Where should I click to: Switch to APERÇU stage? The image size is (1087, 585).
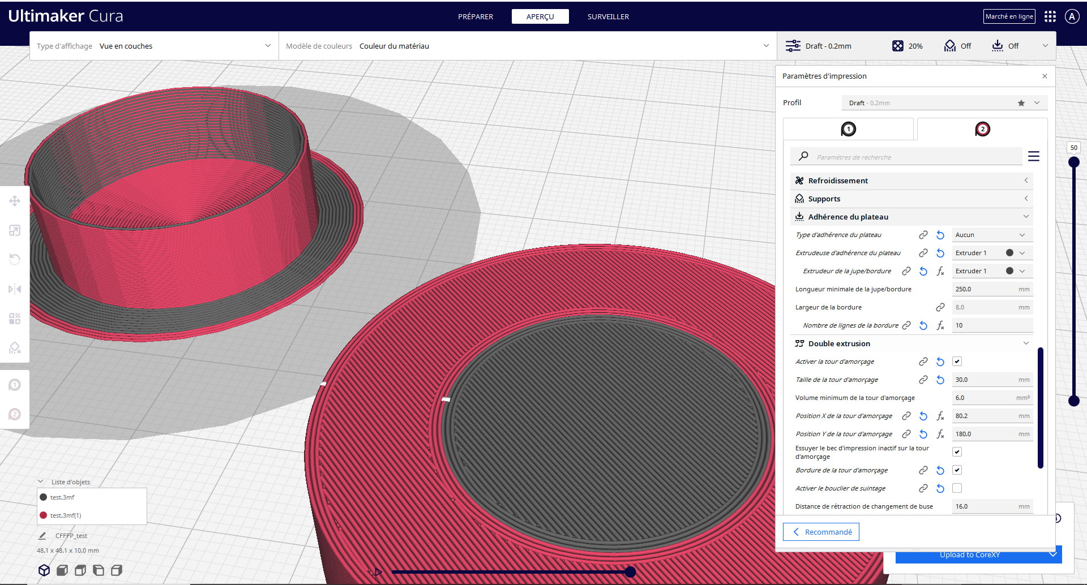[x=540, y=16]
